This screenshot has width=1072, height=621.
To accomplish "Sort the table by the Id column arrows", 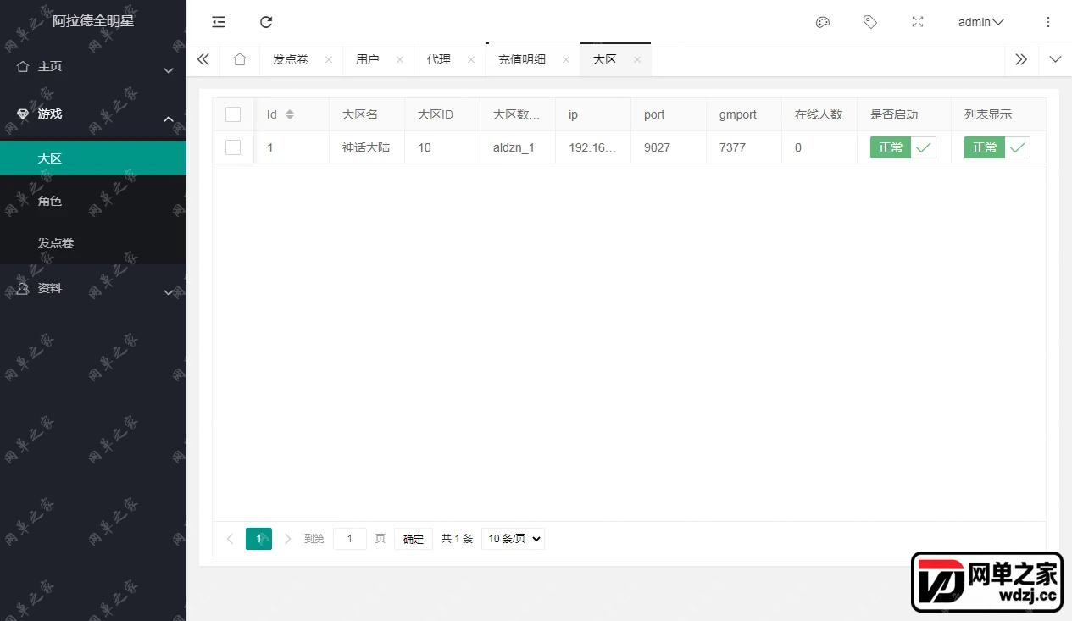I will tap(290, 114).
